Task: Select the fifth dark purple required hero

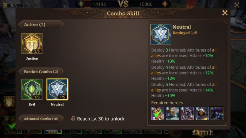Action: (217, 113)
